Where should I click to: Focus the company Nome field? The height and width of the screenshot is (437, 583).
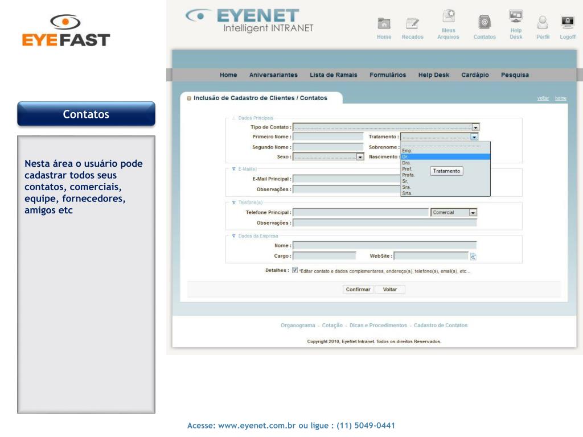(x=385, y=246)
